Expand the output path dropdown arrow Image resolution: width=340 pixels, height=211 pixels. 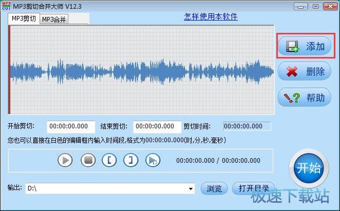(191, 188)
